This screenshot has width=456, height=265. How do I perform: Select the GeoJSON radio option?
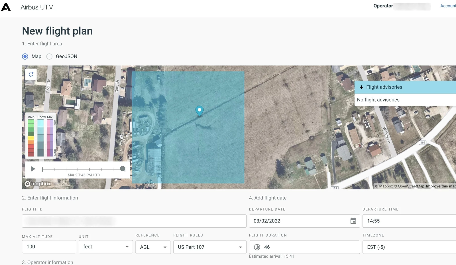click(49, 56)
